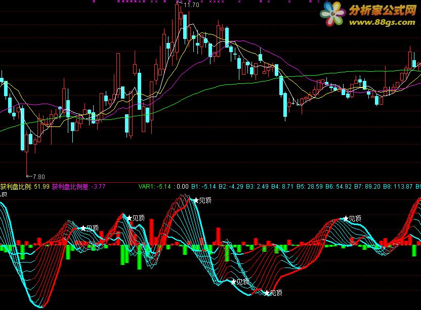Click the 见顶 star at the indicator's highest peak
Viewport: 421px width, 310px height.
[x=196, y=200]
